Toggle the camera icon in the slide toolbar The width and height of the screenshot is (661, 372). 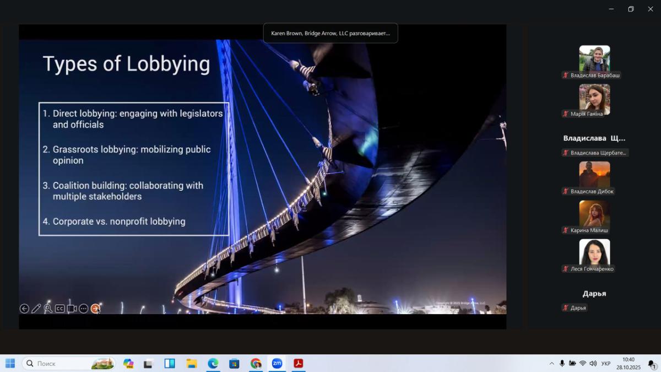72,309
